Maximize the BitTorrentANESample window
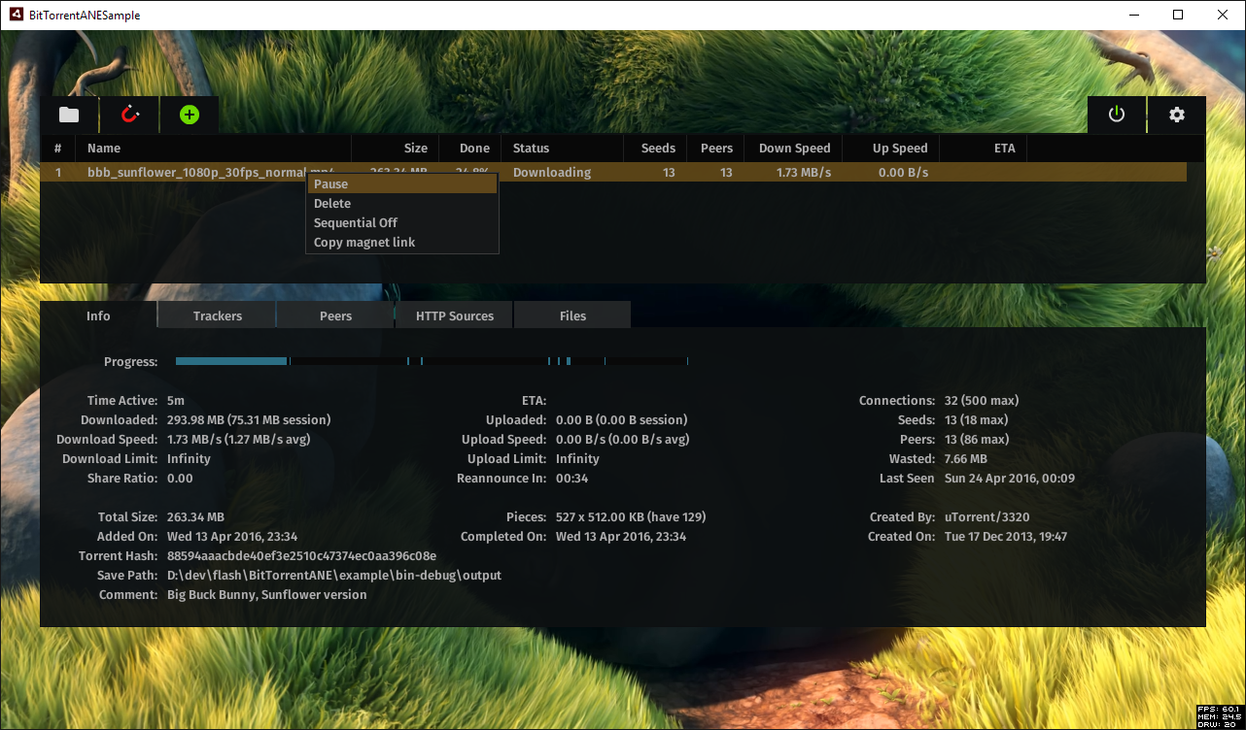This screenshot has width=1246, height=730. point(1178,15)
